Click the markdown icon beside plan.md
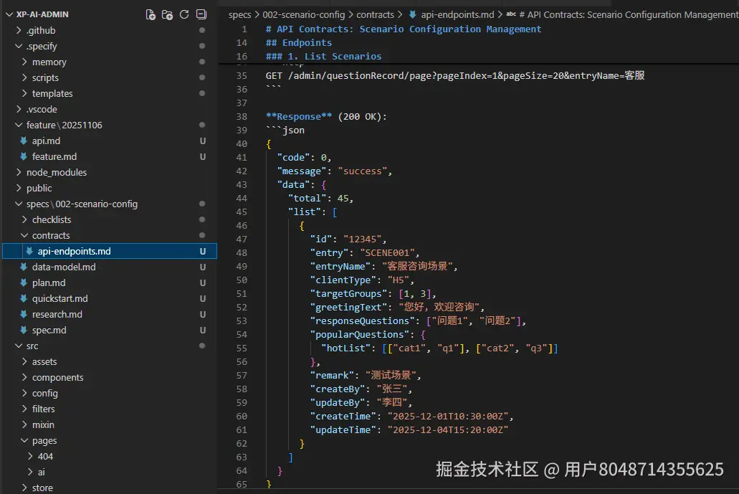This screenshot has height=494, width=739. (24, 282)
